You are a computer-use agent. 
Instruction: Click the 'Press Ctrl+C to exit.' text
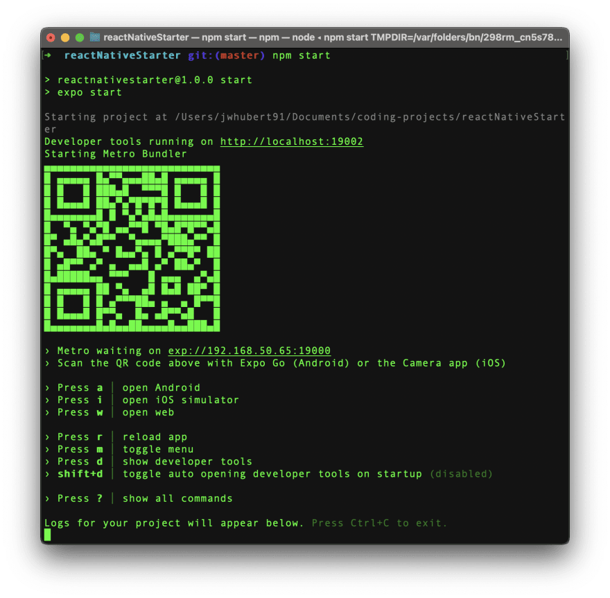tap(379, 523)
